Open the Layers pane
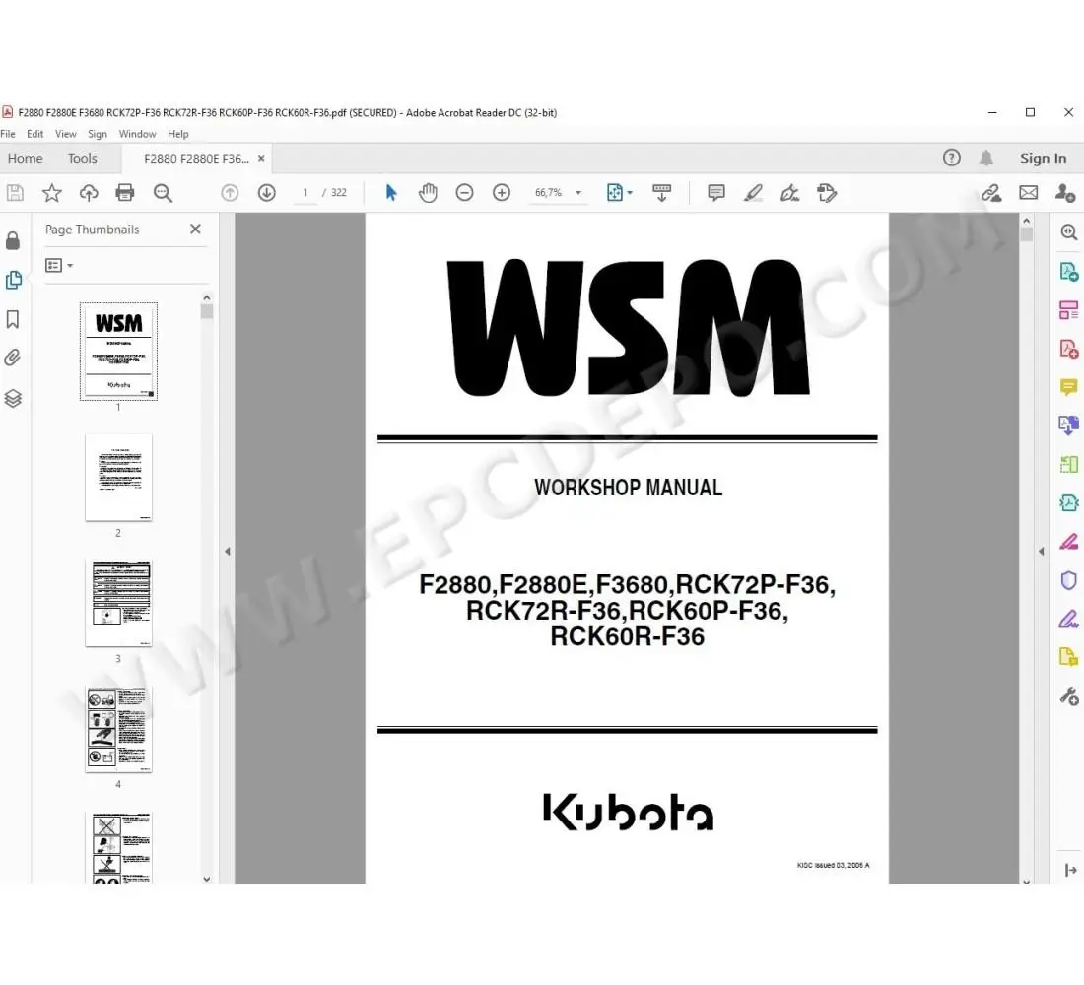This screenshot has height=985, width=1084. tap(13, 398)
